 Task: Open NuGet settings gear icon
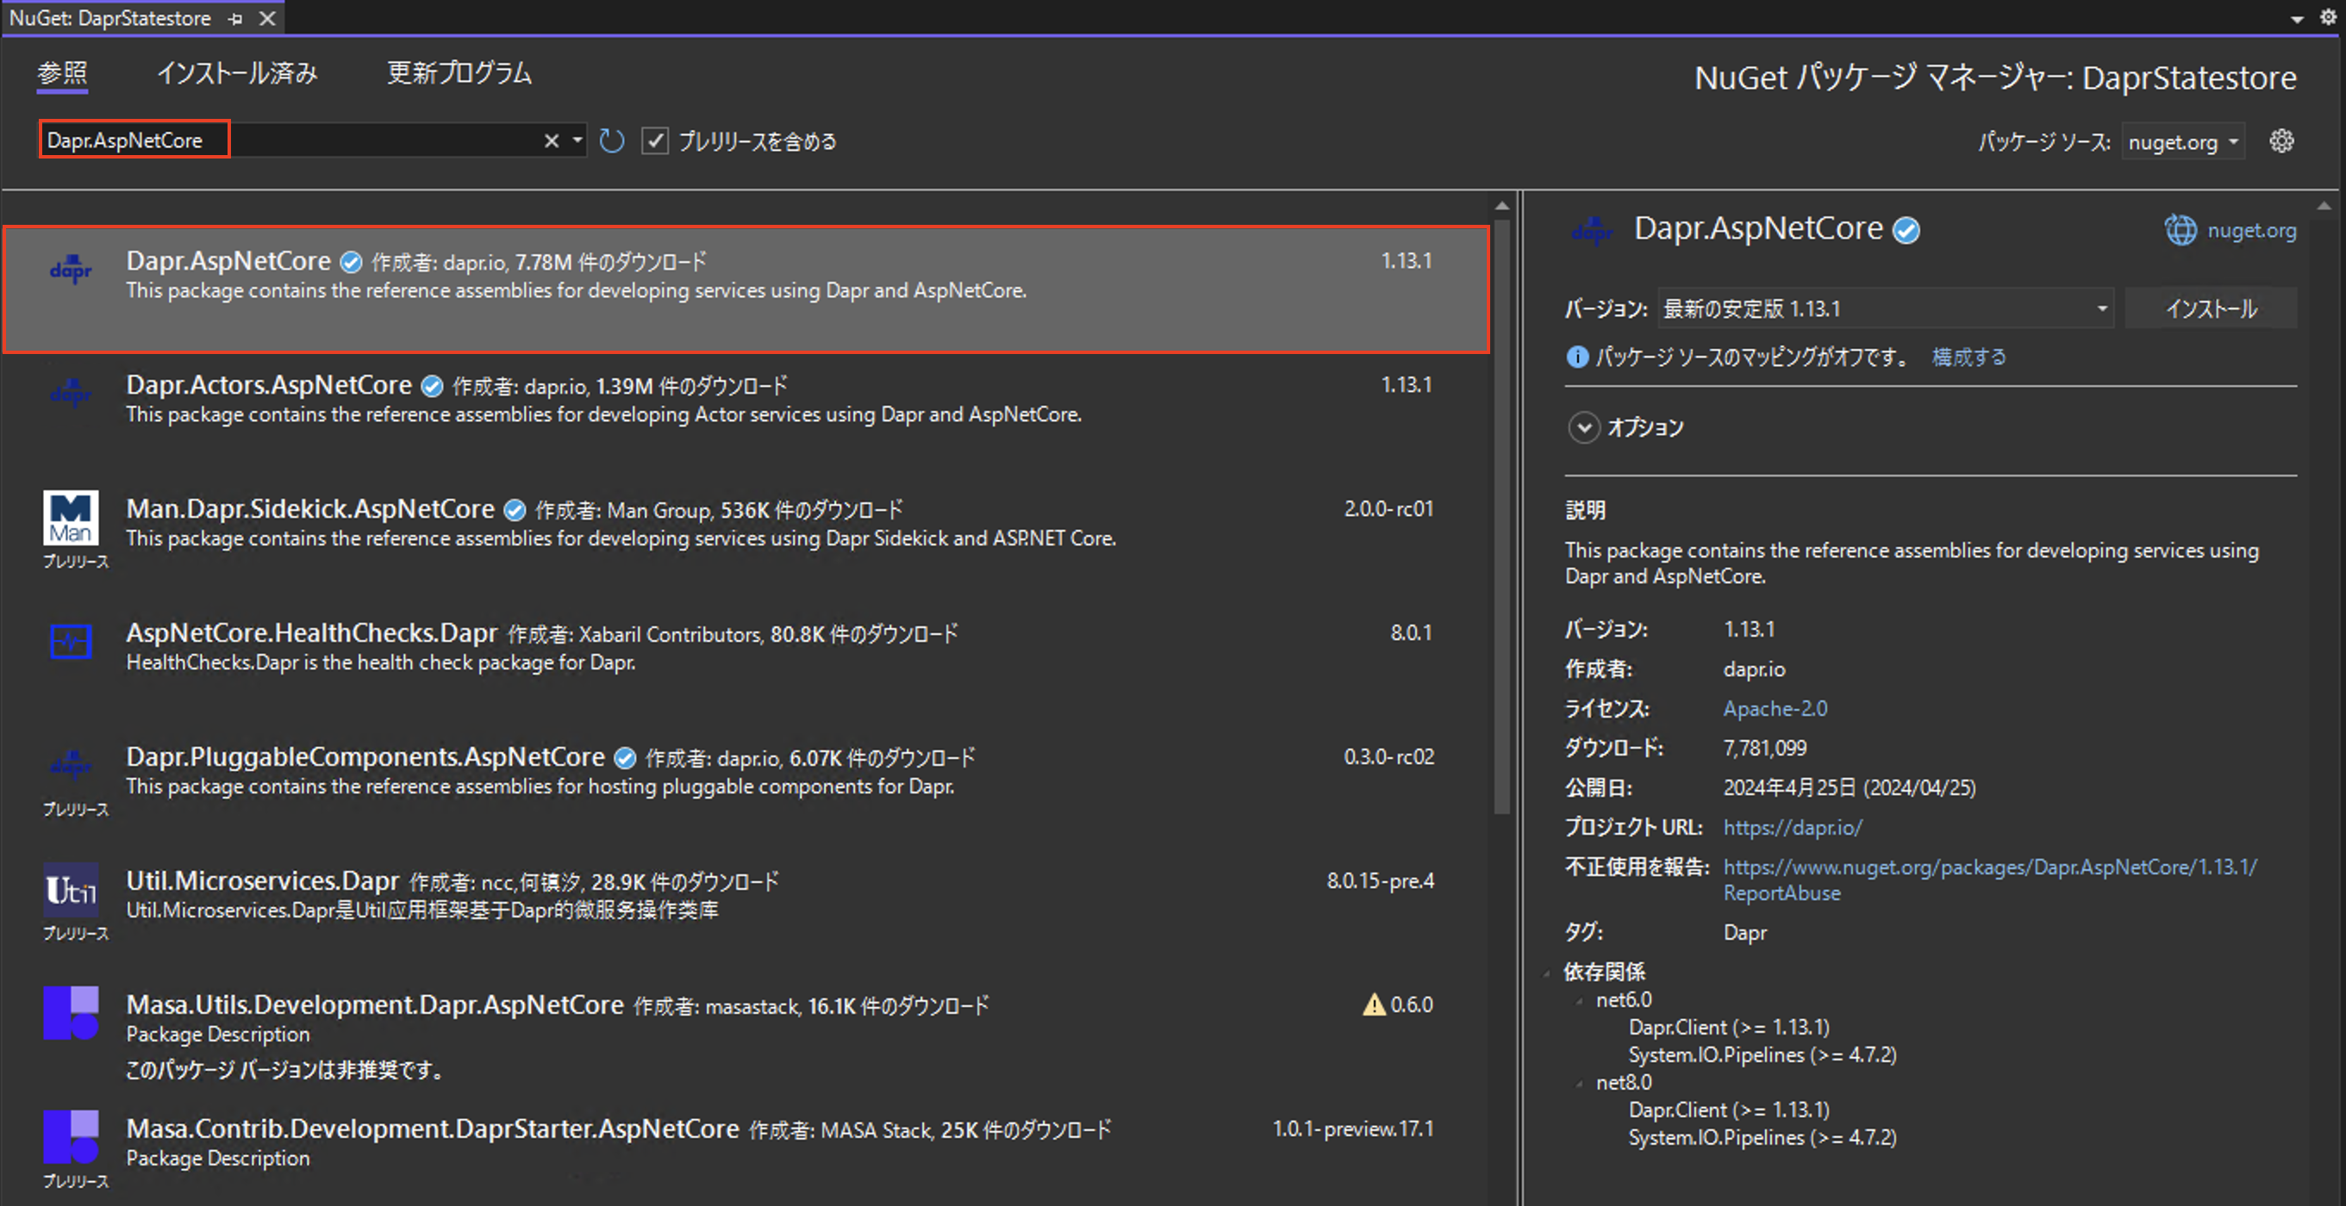(x=2281, y=141)
